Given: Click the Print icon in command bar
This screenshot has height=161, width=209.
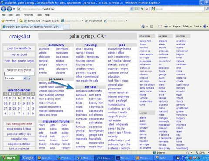Looking at the screenshot, I should tap(166, 27).
